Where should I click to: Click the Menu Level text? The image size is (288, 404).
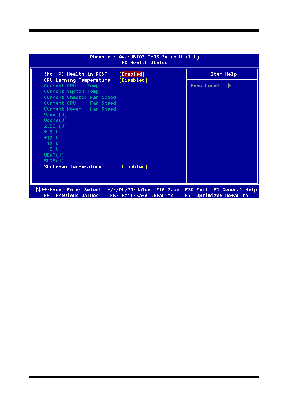coord(205,86)
